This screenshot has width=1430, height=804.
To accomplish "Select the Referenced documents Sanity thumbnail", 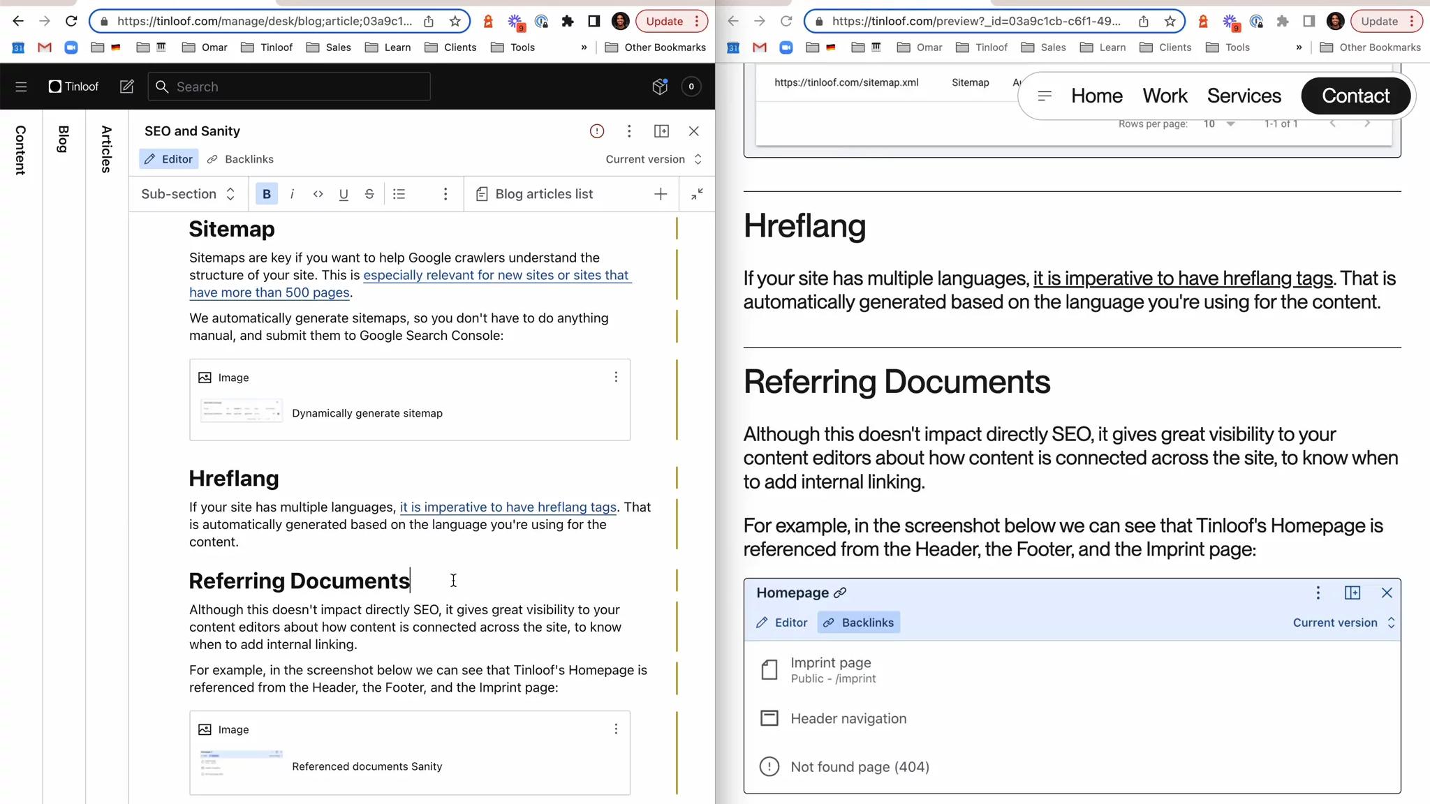I will click(241, 764).
